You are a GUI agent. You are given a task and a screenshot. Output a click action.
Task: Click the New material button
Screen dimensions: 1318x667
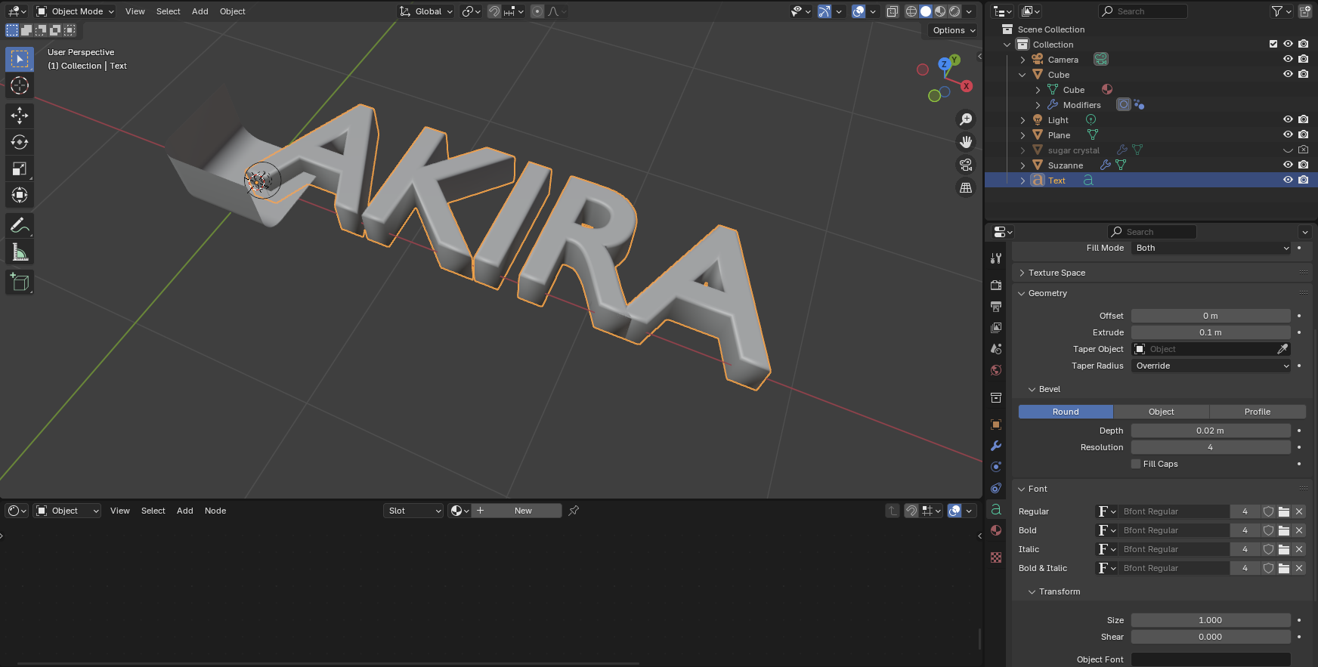point(523,511)
